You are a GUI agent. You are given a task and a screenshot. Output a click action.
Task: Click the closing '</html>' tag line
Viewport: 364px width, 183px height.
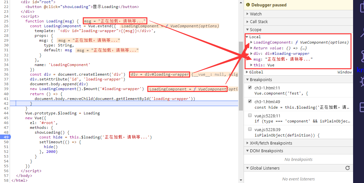[x=20, y=180]
